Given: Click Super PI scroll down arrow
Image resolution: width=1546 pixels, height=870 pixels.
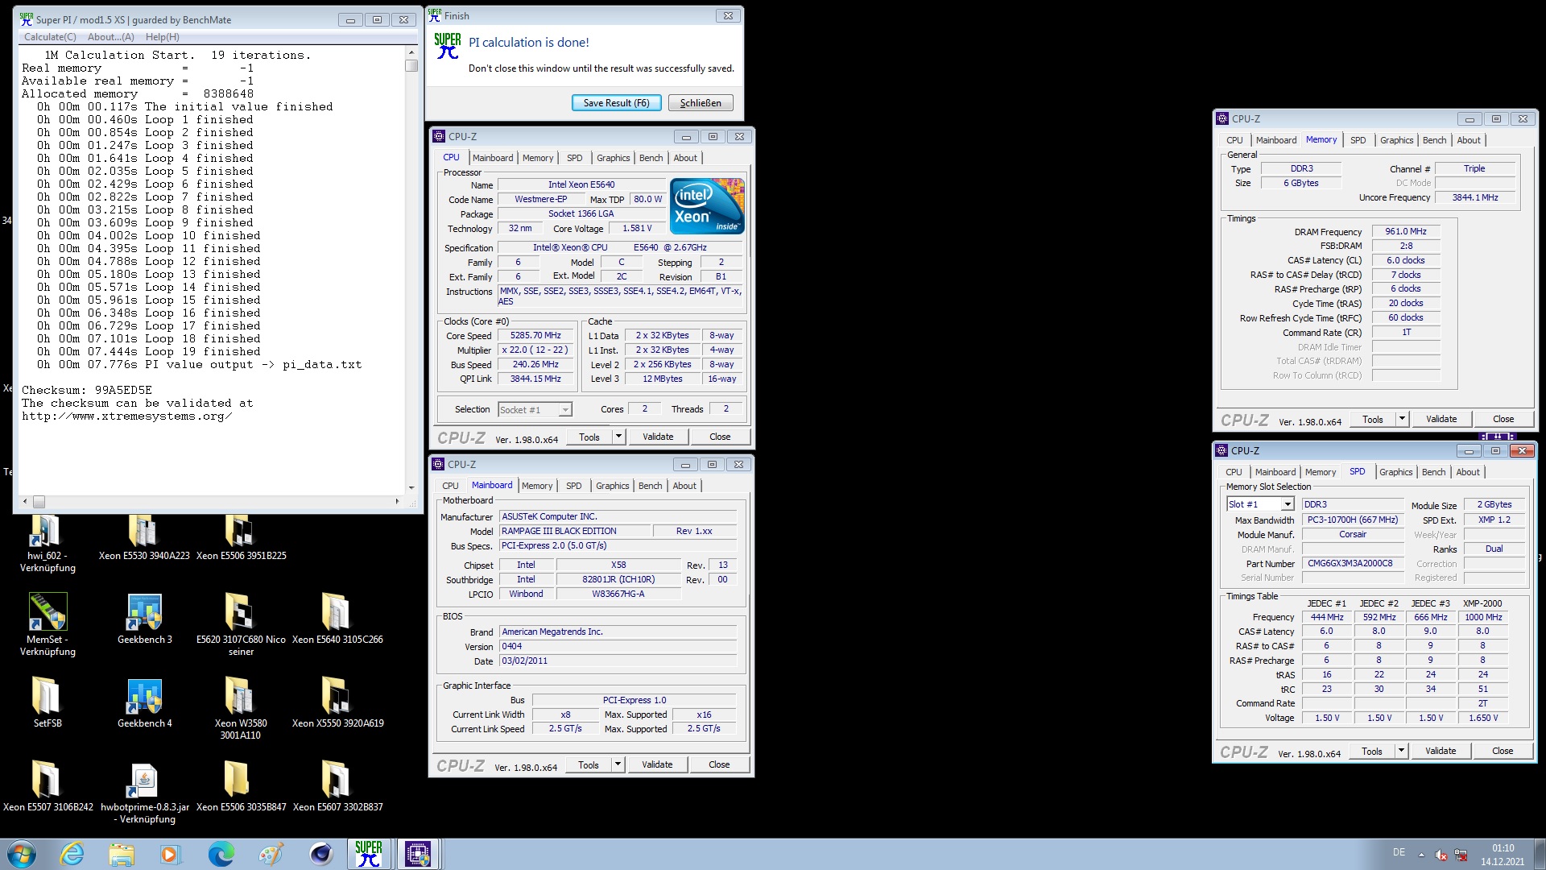Looking at the screenshot, I should coord(411,487).
